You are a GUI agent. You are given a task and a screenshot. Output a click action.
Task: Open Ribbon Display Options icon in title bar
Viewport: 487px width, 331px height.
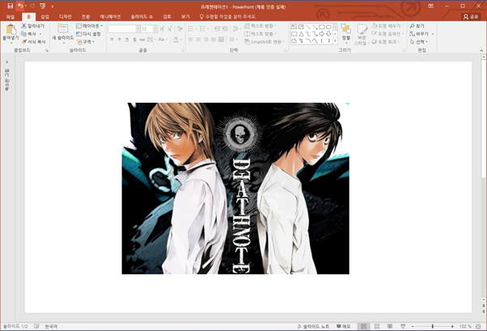[x=430, y=6]
